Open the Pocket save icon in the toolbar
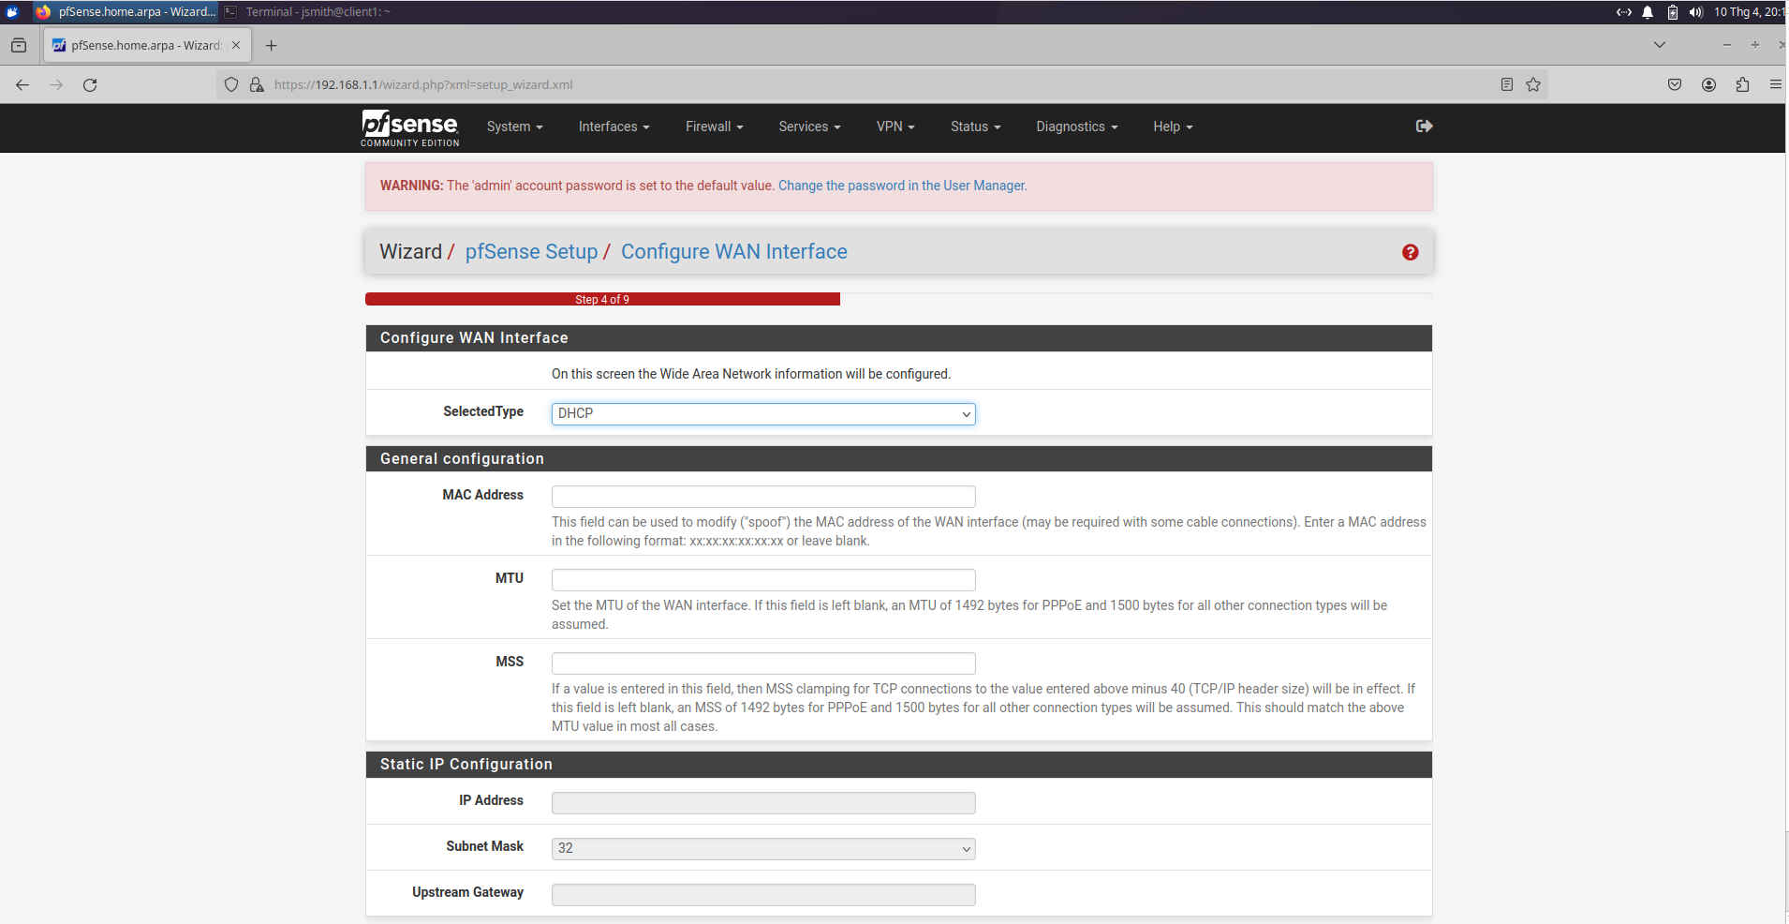 (1675, 84)
